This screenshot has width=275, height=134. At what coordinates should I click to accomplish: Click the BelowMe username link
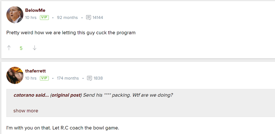(x=35, y=10)
